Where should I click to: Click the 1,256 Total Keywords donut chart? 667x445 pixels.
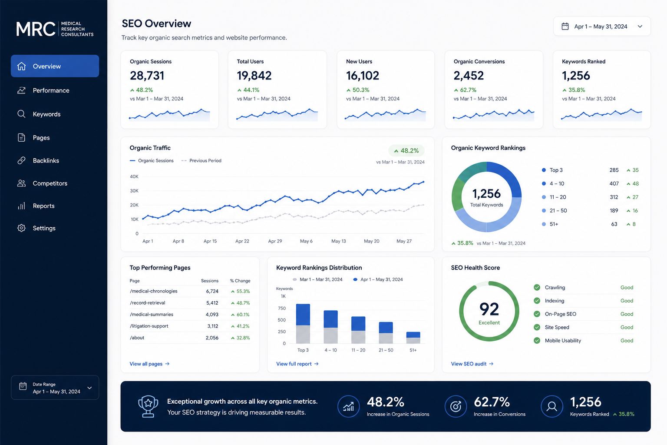[x=487, y=197]
